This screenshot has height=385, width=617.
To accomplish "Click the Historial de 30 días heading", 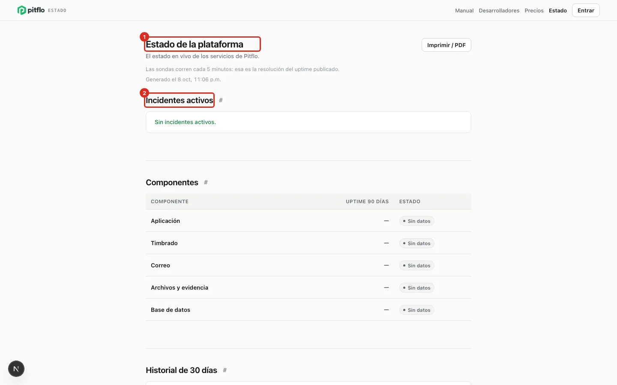I will point(181,370).
